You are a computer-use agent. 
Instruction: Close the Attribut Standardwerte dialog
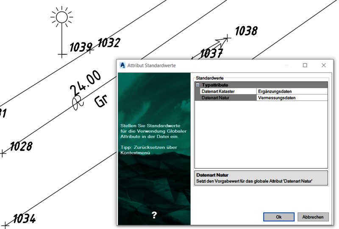click(324, 65)
